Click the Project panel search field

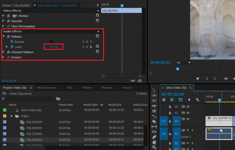(x=29, y=99)
